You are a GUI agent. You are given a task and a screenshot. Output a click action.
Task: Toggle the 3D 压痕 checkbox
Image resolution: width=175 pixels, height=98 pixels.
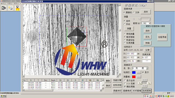[x=125, y=84]
